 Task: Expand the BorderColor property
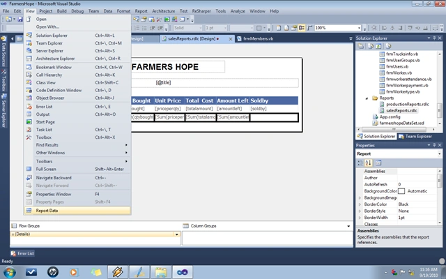coord(360,204)
